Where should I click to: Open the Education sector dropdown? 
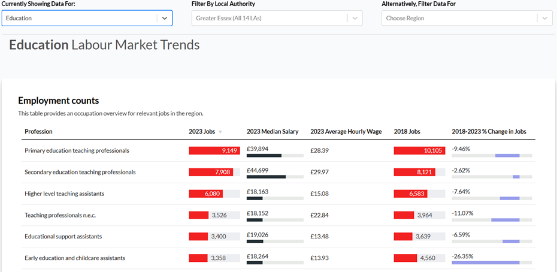pyautogui.click(x=81, y=18)
